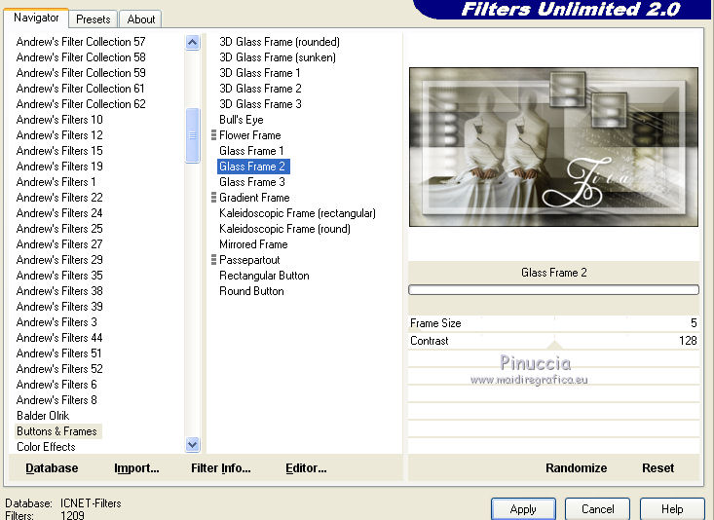
Task: Click the drag handle icon beside Flower Frame
Action: [x=213, y=135]
